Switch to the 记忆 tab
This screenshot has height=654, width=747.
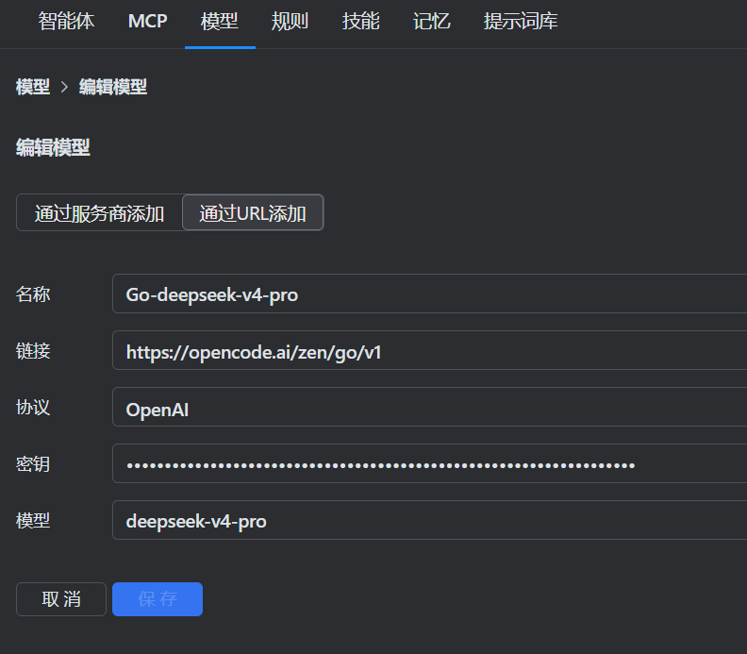click(432, 21)
